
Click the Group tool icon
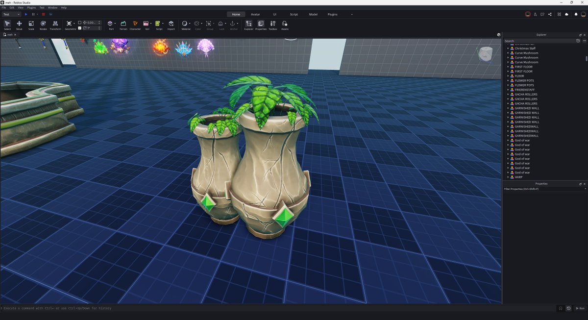(x=209, y=24)
